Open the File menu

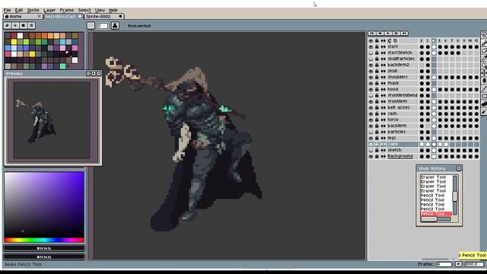click(x=7, y=10)
